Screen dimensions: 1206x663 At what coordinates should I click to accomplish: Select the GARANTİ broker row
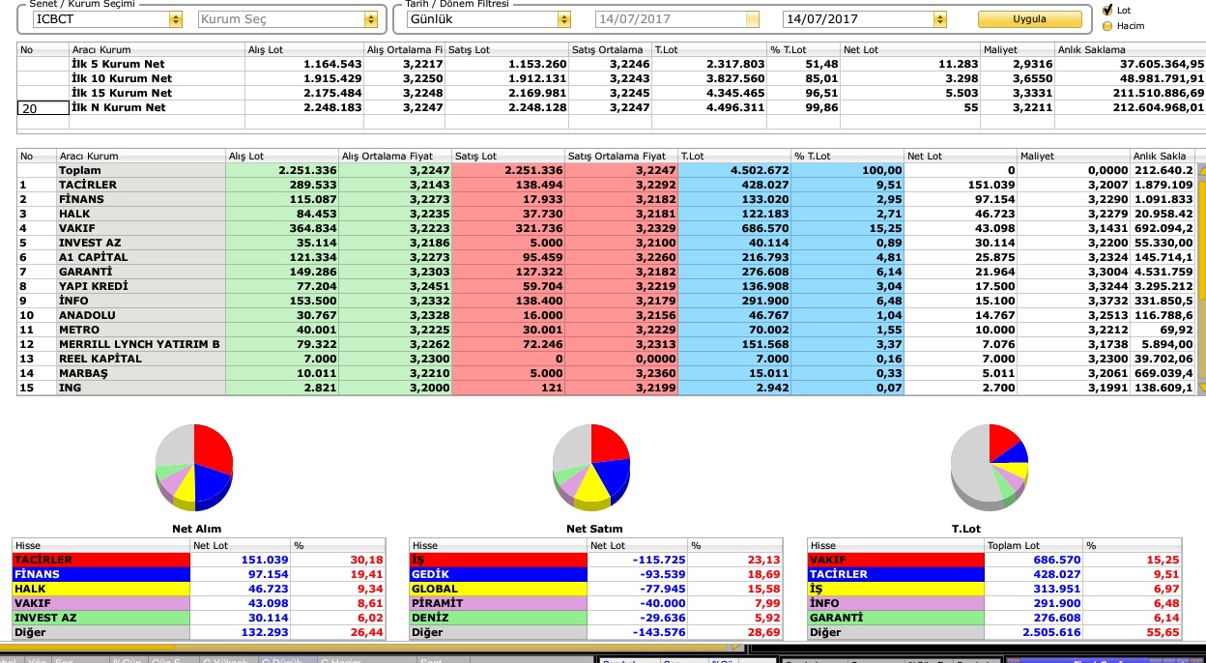(606, 272)
